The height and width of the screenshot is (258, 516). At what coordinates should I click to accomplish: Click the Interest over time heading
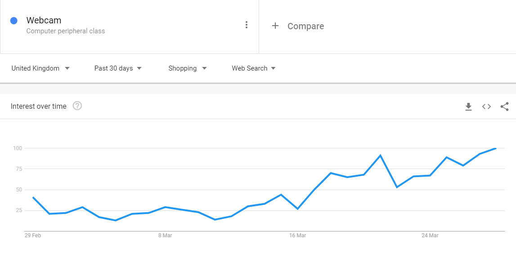coord(39,106)
